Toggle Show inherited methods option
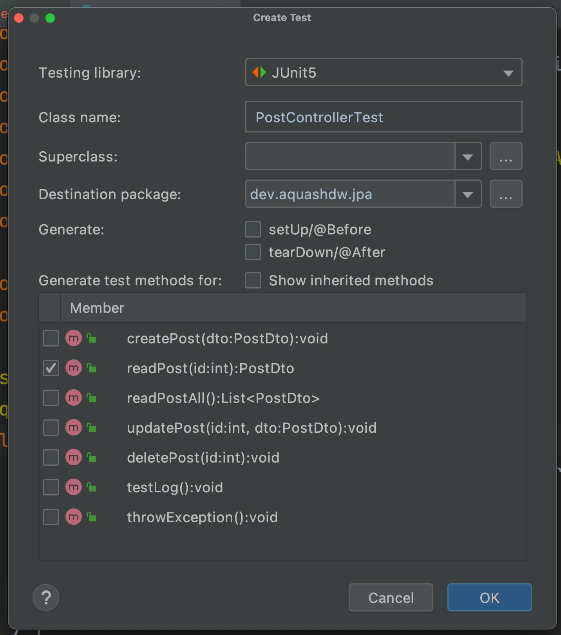This screenshot has height=635, width=561. (x=253, y=280)
